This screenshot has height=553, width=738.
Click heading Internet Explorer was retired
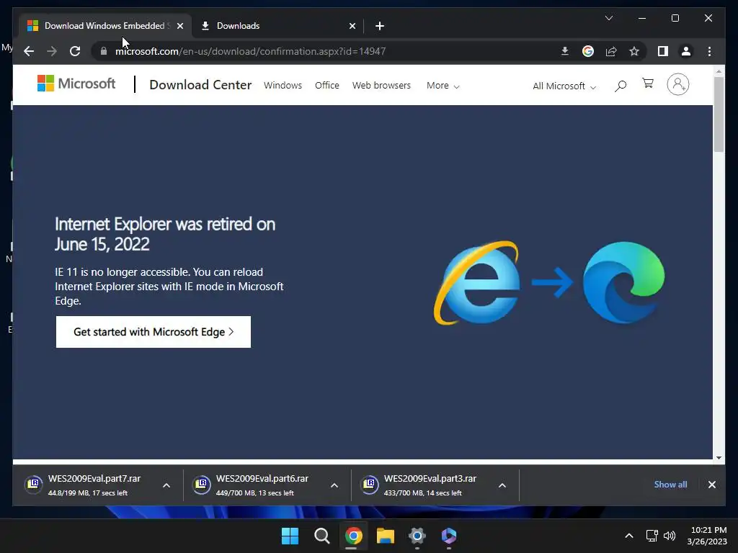tap(165, 234)
